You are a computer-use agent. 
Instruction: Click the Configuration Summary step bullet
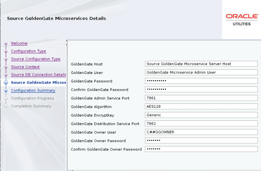(6, 90)
